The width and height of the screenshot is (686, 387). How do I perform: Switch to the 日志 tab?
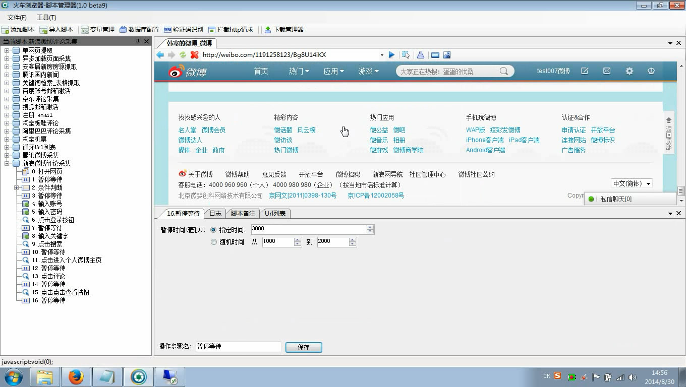215,214
